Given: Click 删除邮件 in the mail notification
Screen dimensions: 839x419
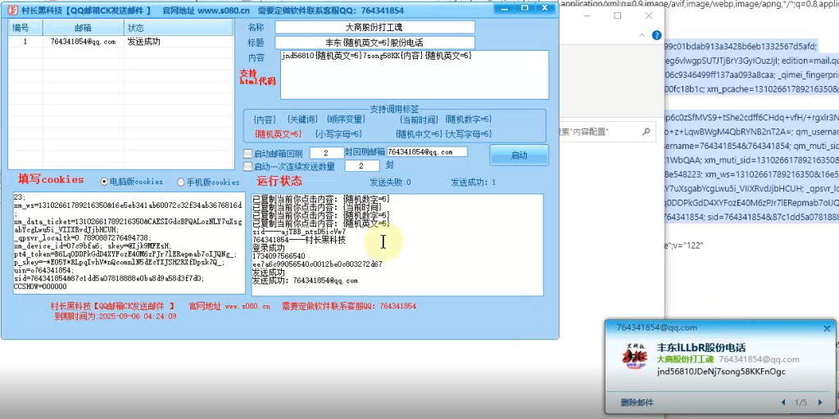Looking at the screenshot, I should (x=637, y=402).
